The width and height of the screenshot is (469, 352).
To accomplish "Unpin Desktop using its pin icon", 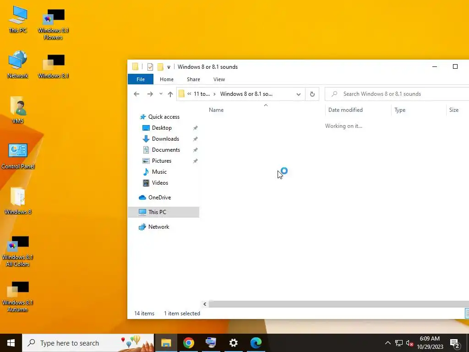I will click(195, 128).
